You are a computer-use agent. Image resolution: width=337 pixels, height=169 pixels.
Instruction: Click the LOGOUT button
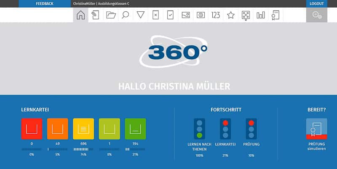pos(316,3)
